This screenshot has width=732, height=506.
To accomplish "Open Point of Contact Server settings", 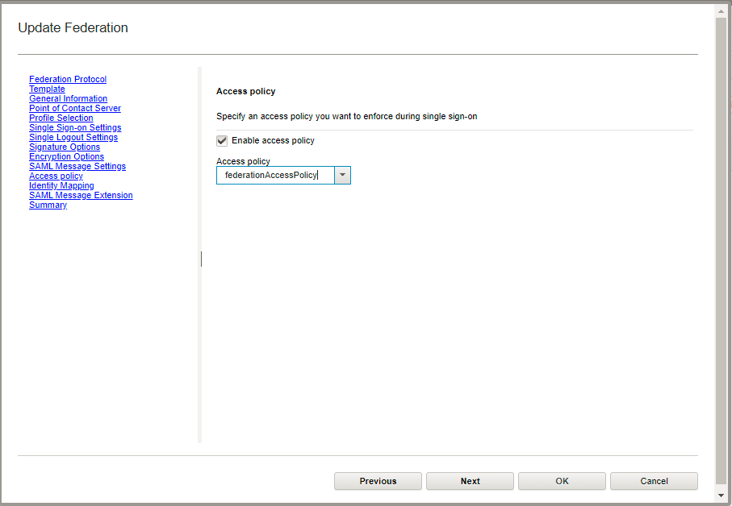I will click(x=75, y=108).
